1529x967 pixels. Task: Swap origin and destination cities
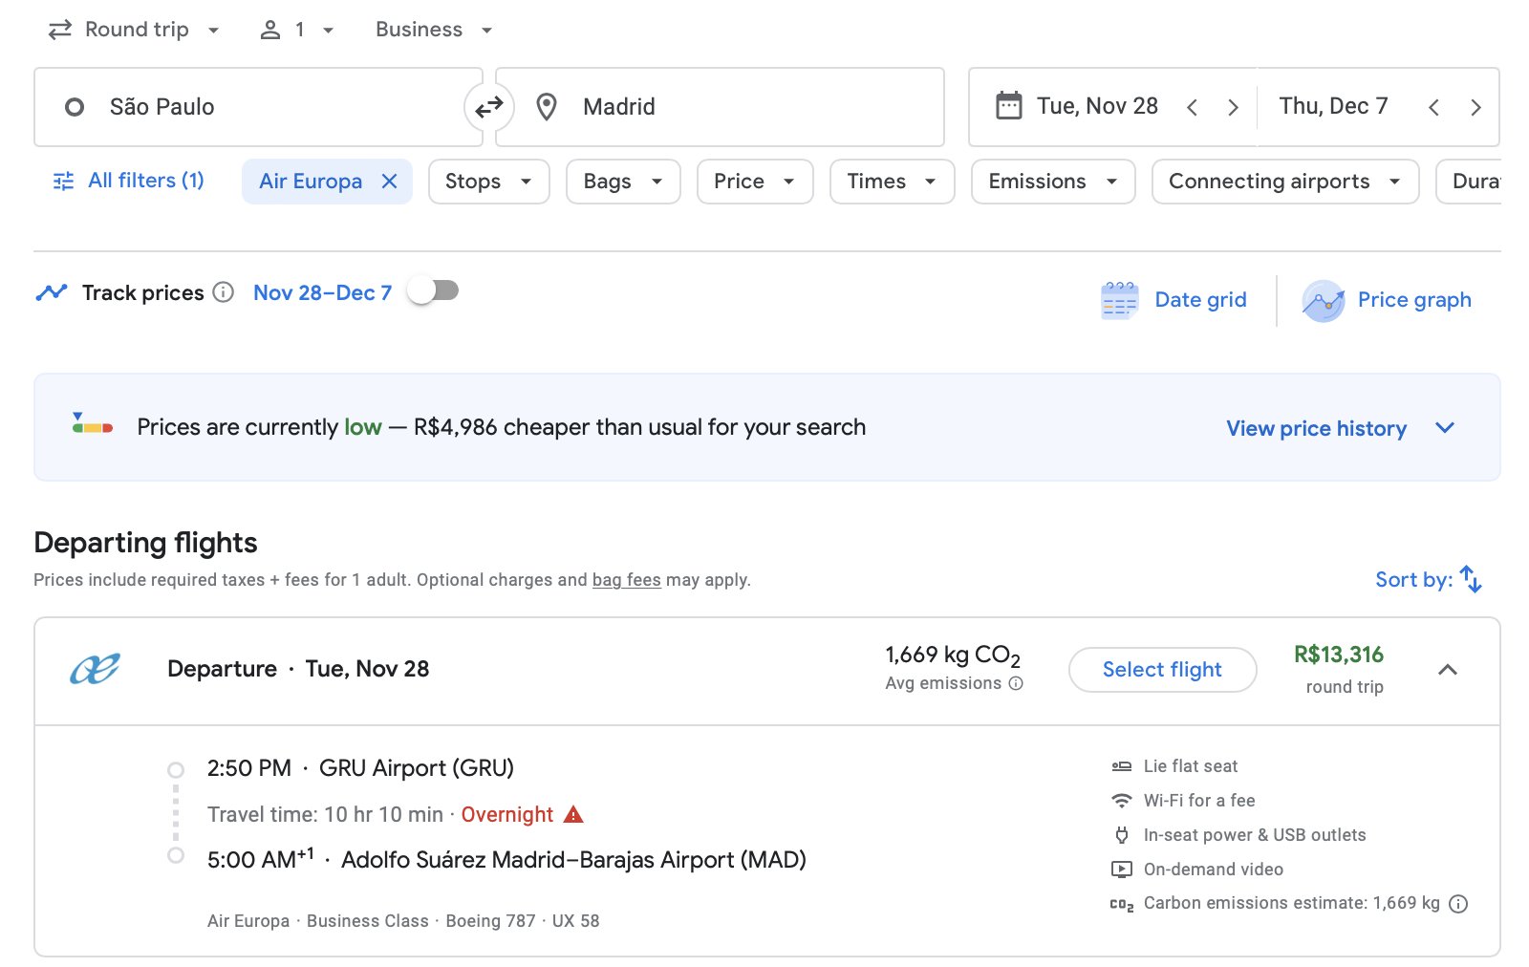pyautogui.click(x=489, y=107)
